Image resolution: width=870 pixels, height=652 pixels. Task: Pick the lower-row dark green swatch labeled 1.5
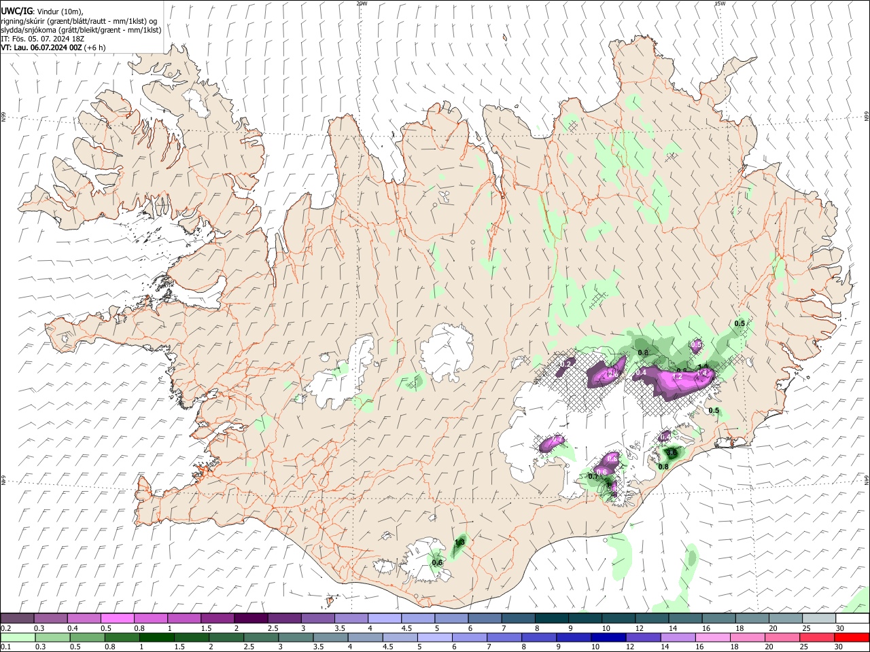pos(191,637)
